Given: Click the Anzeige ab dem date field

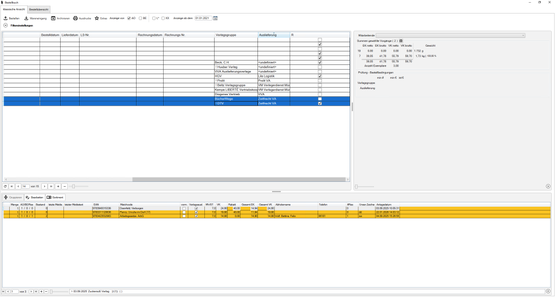Looking at the screenshot, I should (203, 18).
